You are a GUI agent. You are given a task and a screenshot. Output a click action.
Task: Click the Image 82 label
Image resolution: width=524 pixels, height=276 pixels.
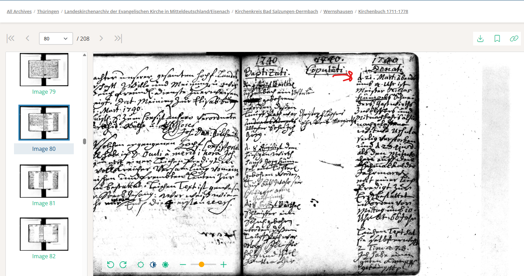44,256
